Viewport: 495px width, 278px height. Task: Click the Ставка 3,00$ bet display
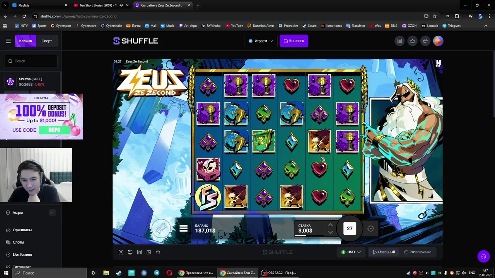[309, 229]
